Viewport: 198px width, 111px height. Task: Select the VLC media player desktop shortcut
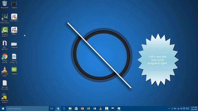[x=5, y=72]
